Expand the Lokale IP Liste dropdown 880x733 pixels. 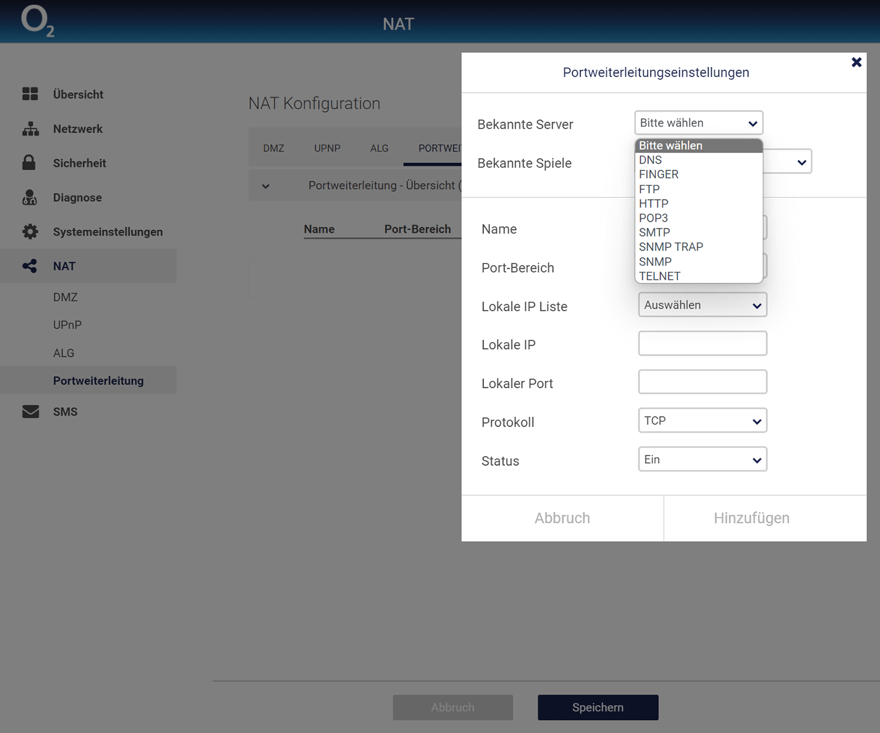pyautogui.click(x=702, y=305)
